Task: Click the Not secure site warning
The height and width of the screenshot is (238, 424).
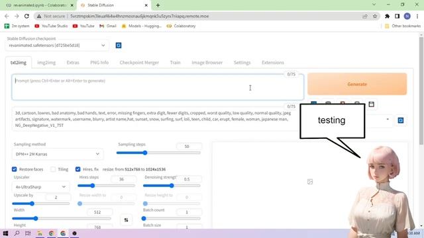Action: click(51, 16)
